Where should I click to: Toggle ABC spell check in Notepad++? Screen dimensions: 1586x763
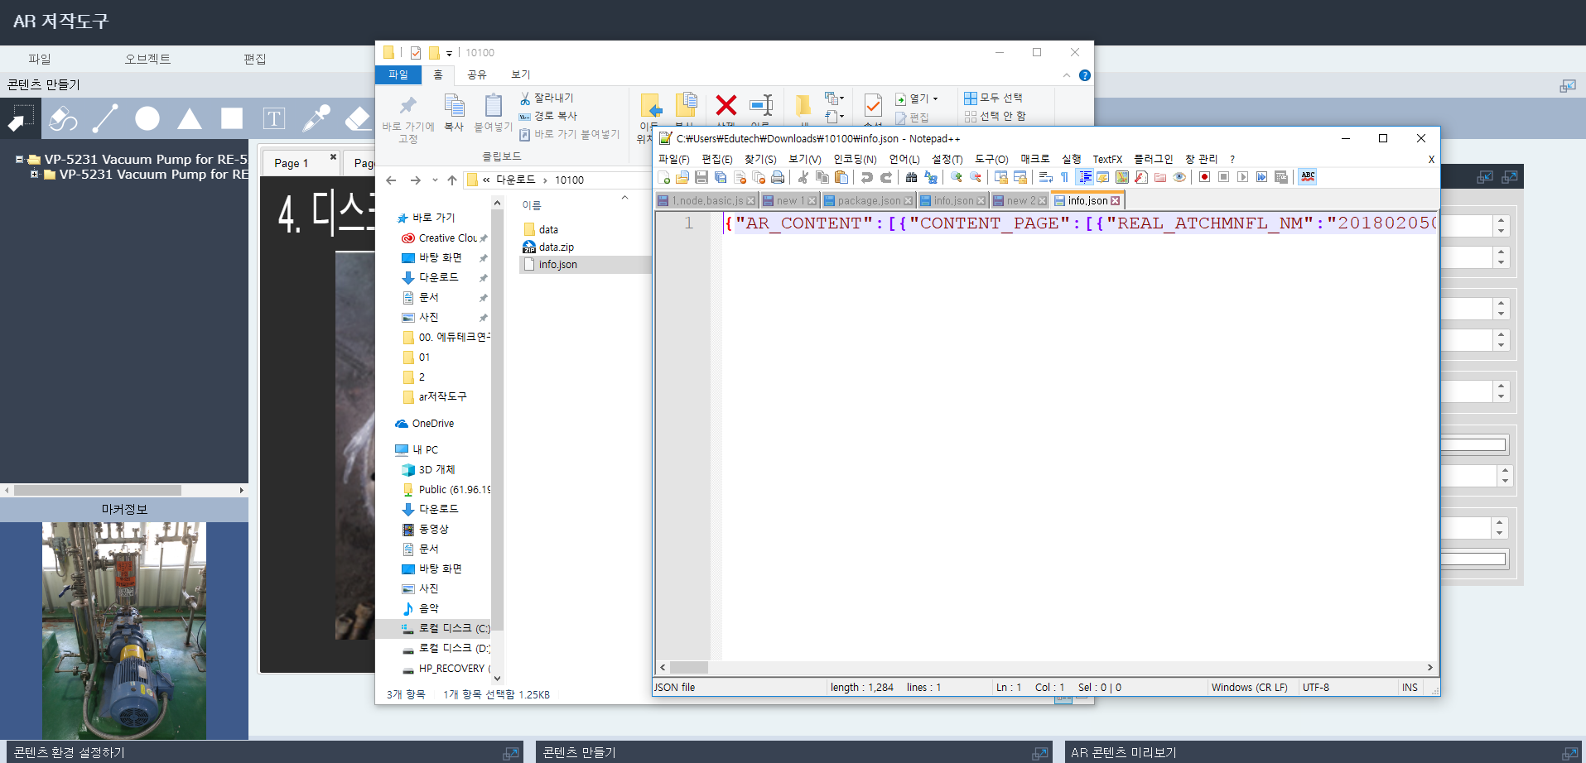point(1308,176)
